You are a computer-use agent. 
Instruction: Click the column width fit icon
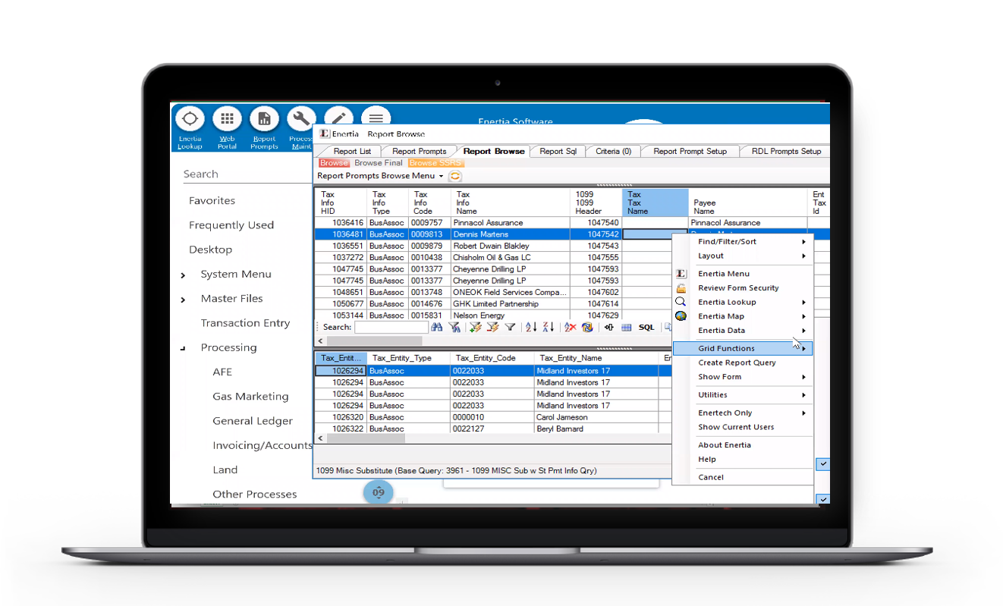608,327
